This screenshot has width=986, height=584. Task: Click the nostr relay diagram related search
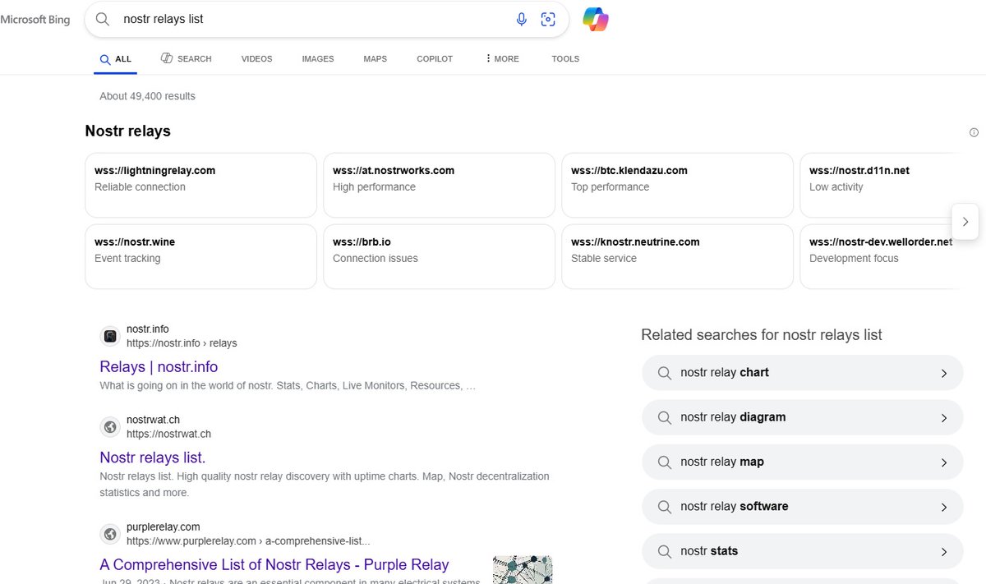pos(802,417)
